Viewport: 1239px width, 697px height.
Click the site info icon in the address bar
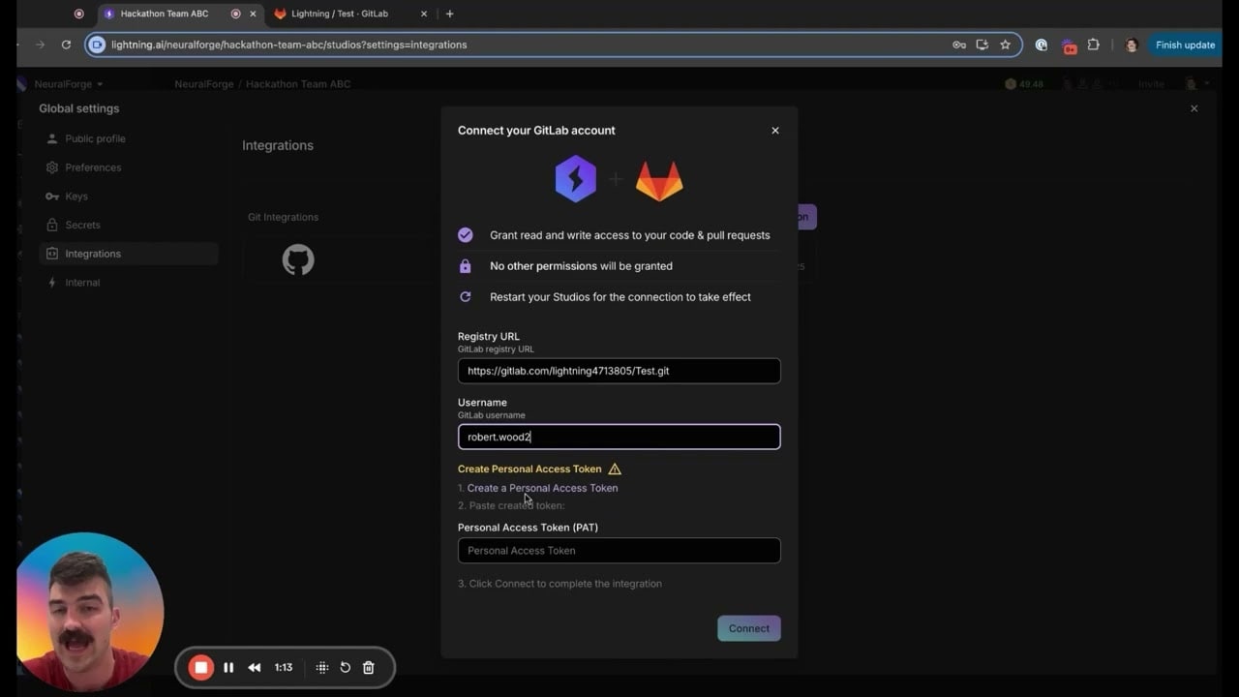pyautogui.click(x=96, y=45)
